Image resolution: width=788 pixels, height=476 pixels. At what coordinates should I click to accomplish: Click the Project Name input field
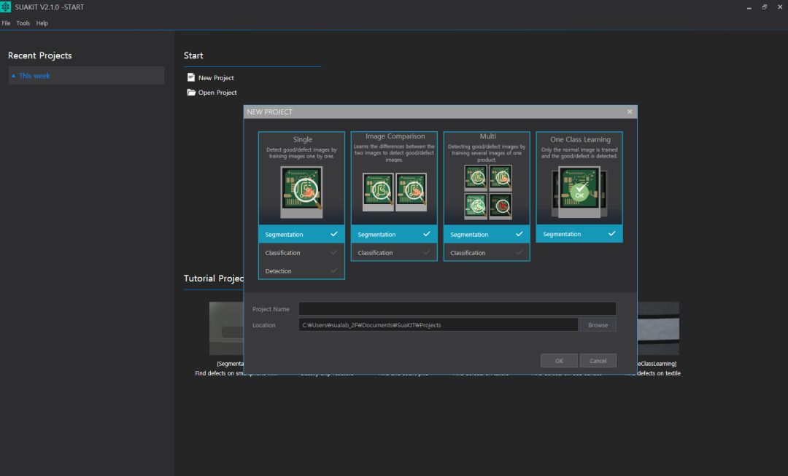click(x=457, y=309)
